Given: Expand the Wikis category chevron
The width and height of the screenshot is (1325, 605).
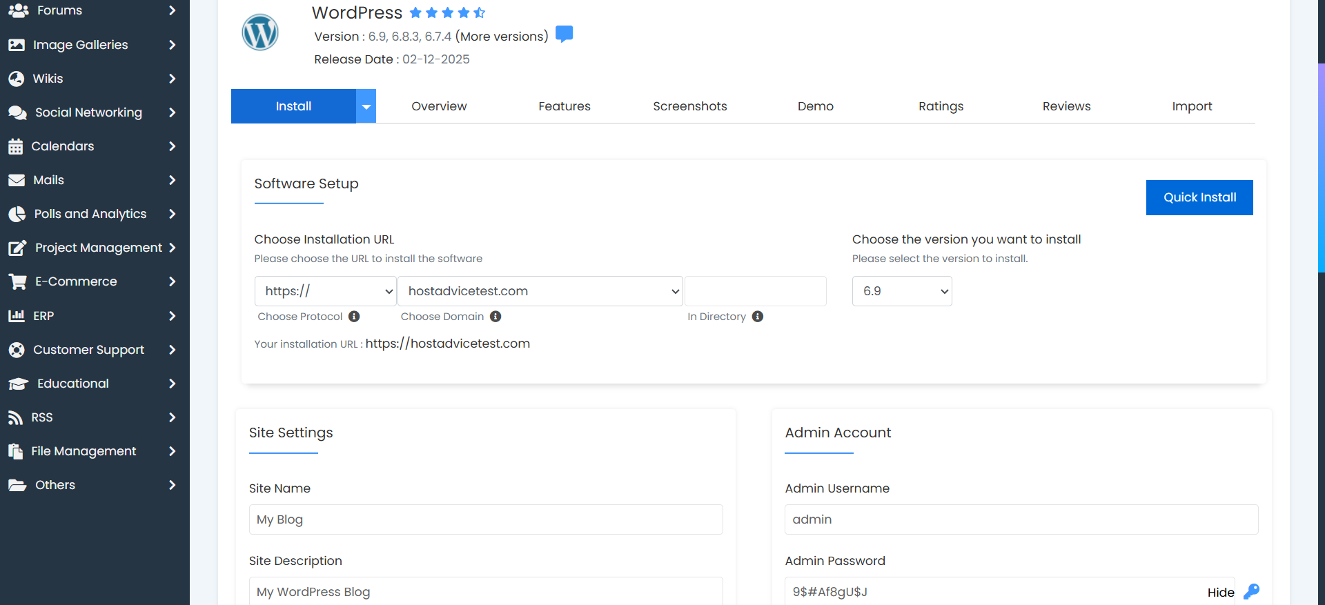Looking at the screenshot, I should 173,79.
